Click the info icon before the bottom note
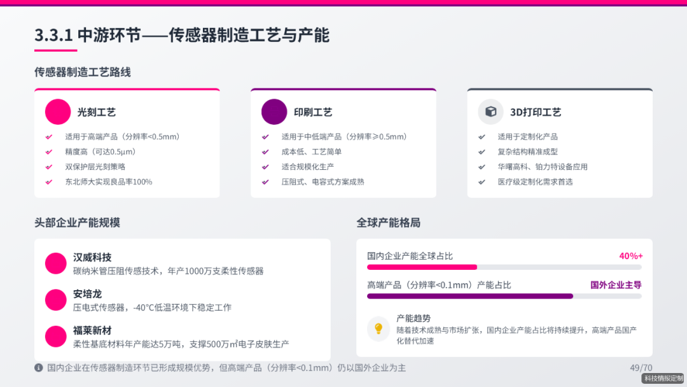 click(37, 368)
